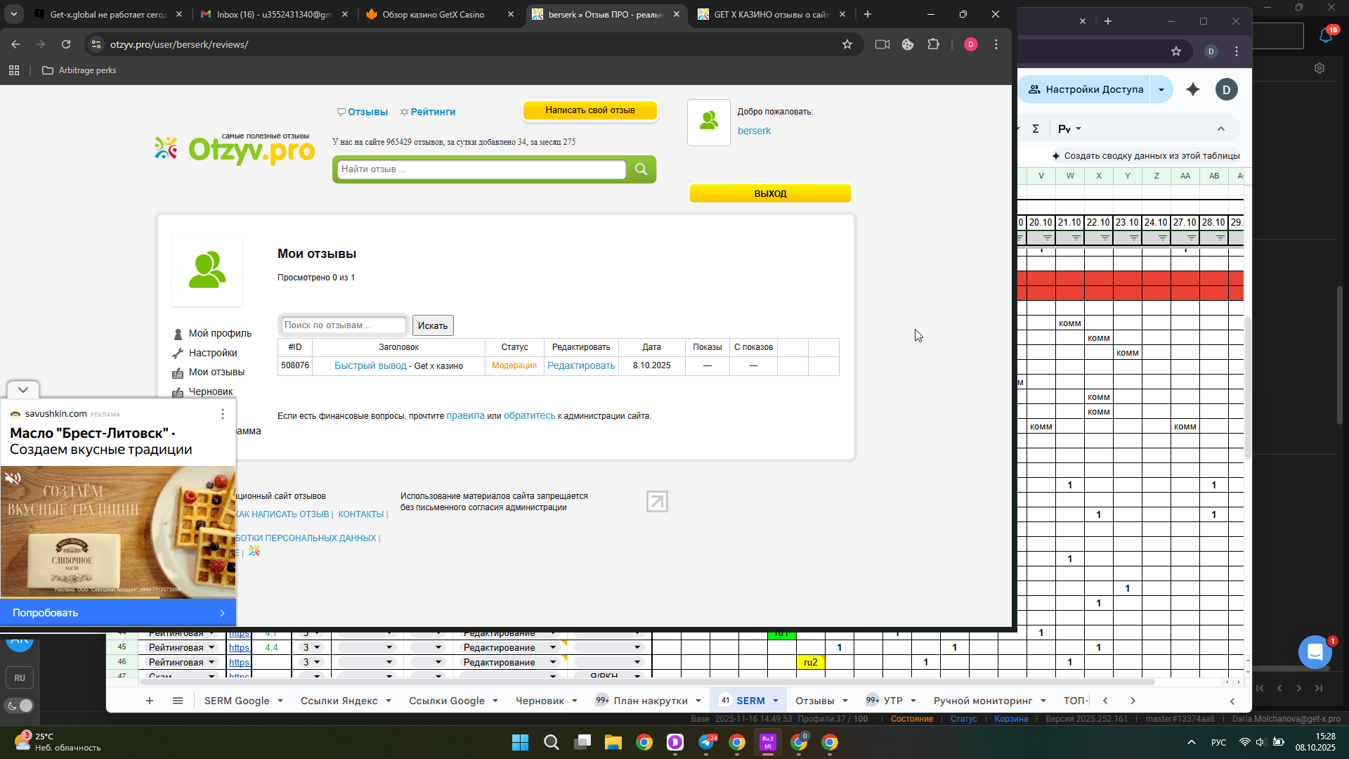This screenshot has width=1349, height=759.
Task: Open the ad's three-dot options menu
Action: click(223, 414)
